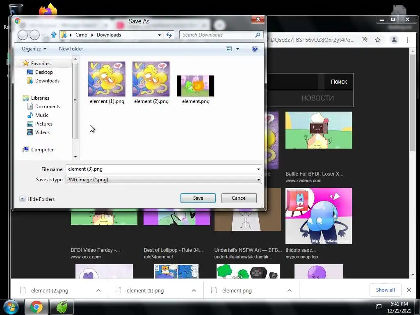The image size is (420, 315).
Task: Click Chrome icon in taskbar
Action: 37,307
